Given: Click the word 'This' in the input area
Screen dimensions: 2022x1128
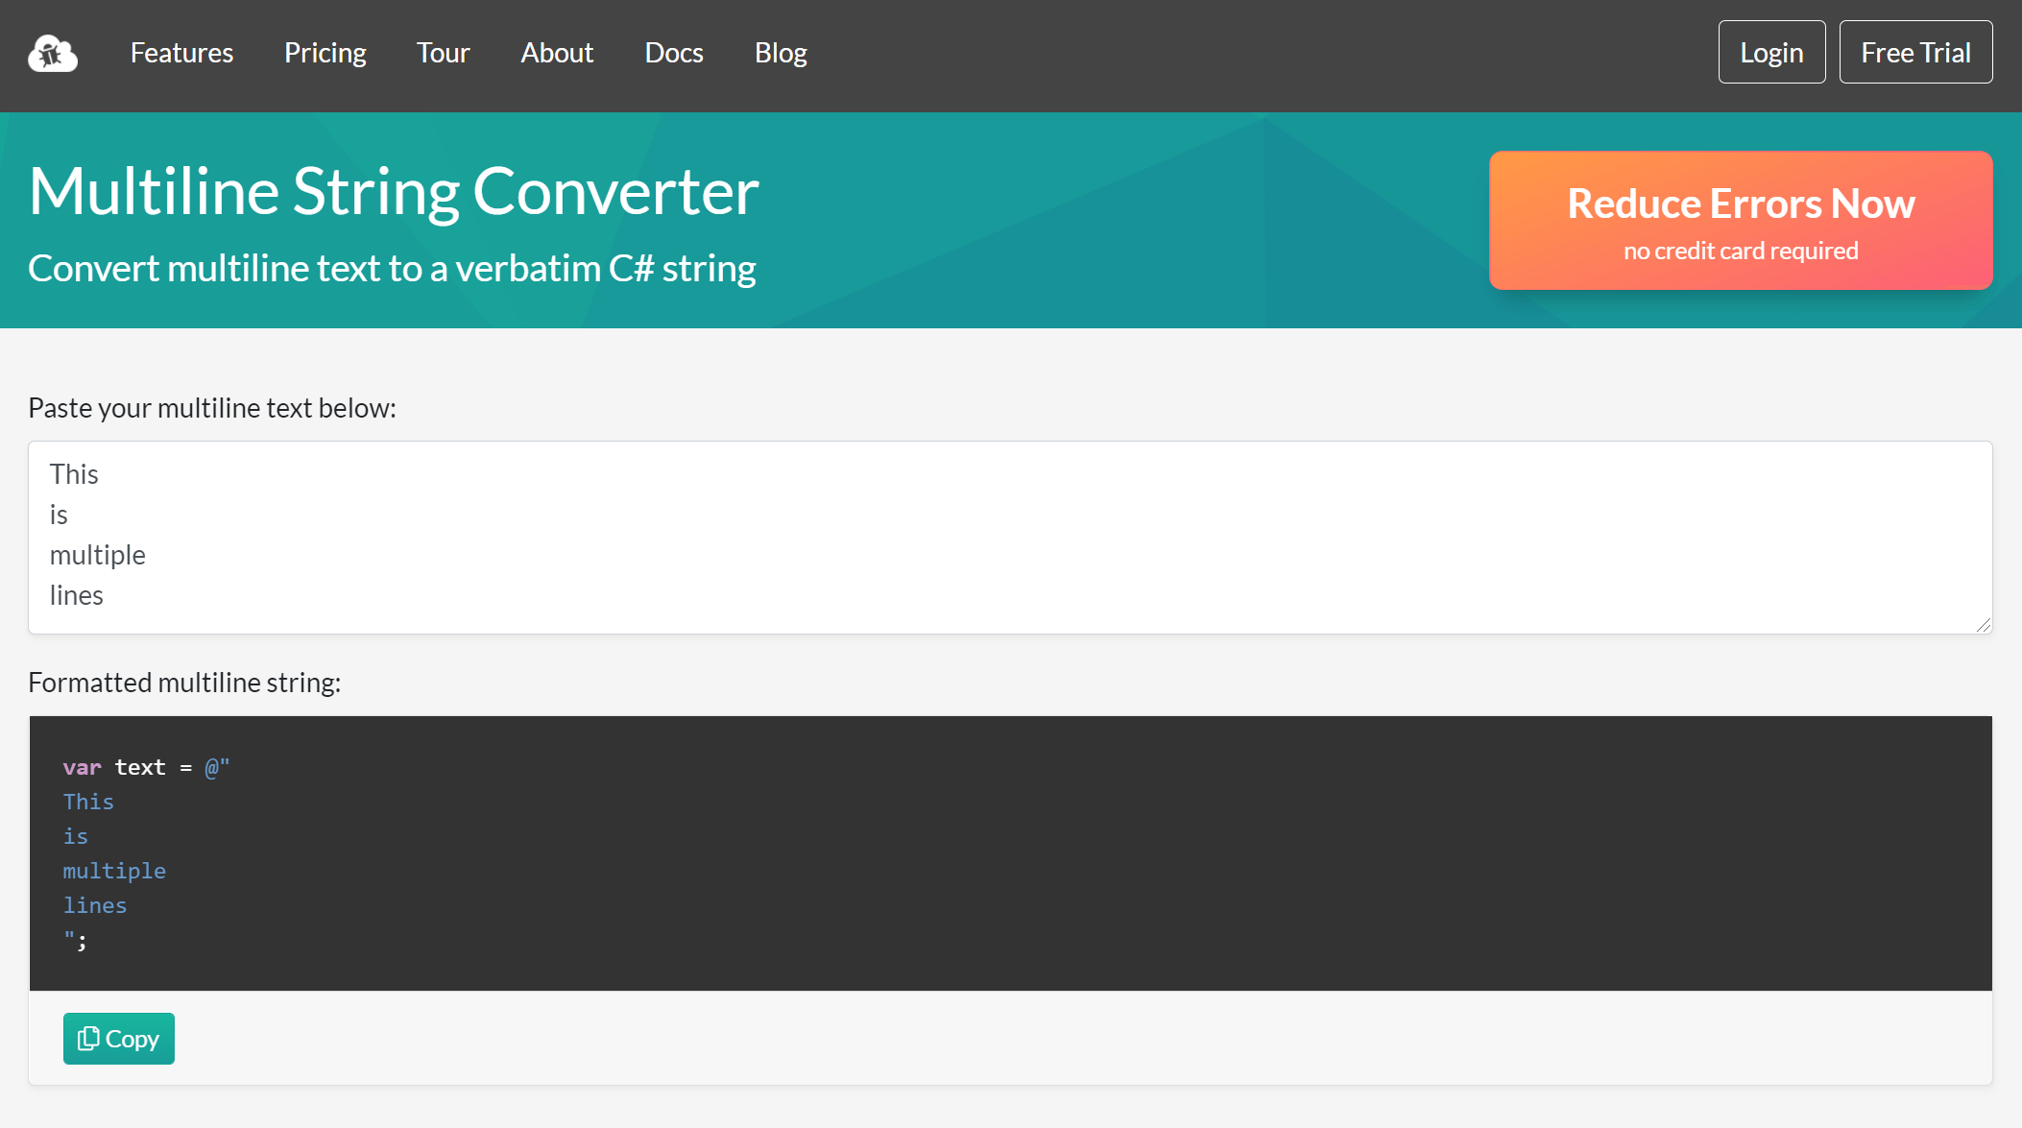Looking at the screenshot, I should (74, 473).
